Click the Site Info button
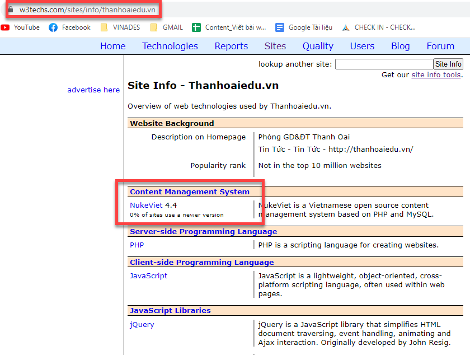The width and height of the screenshot is (470, 355). point(448,64)
